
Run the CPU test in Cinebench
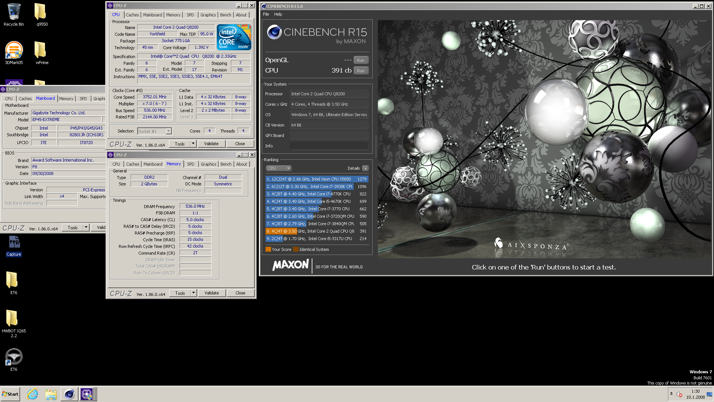point(360,71)
